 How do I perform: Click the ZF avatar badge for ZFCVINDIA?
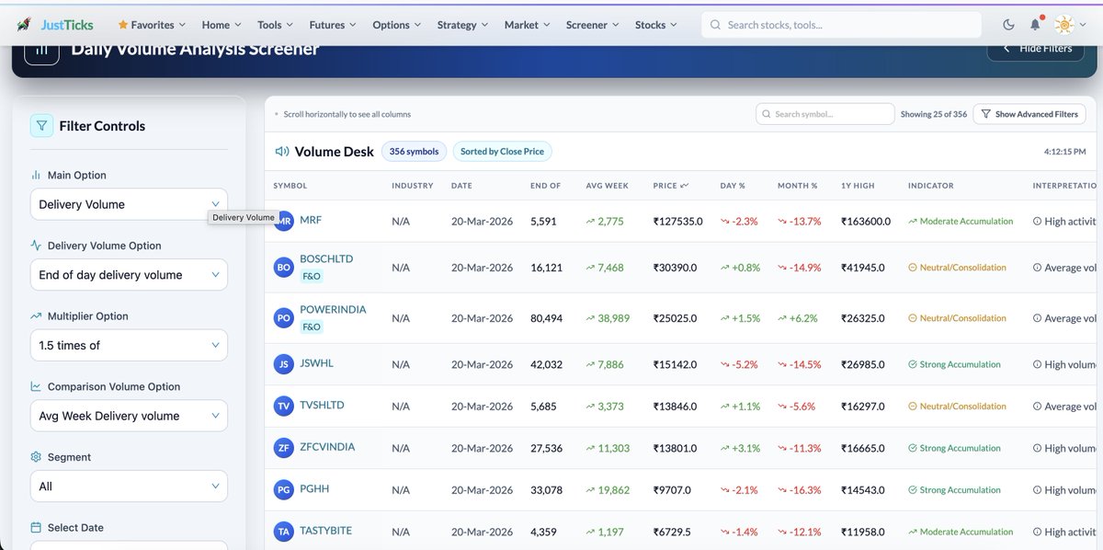(285, 448)
